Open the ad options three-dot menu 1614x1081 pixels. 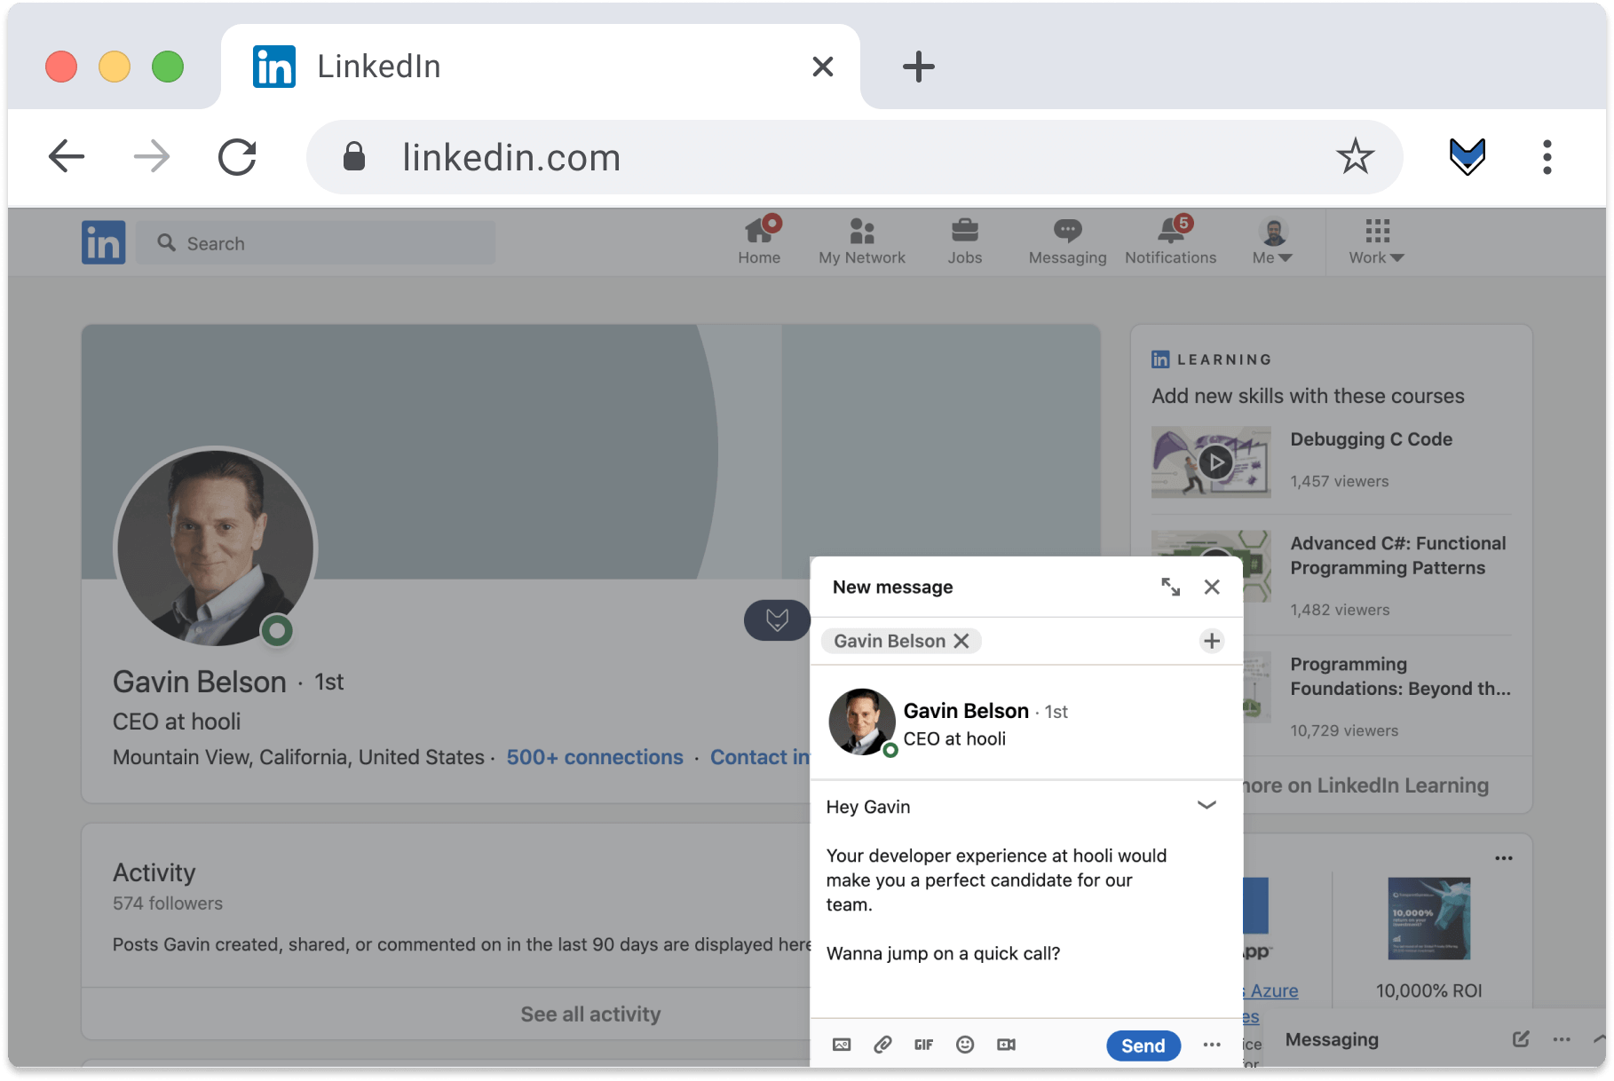coord(1504,858)
